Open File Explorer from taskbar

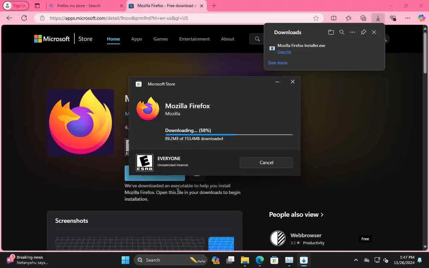[245, 260]
